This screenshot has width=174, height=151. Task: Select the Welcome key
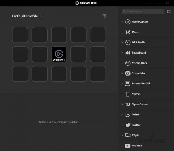pyautogui.click(x=59, y=54)
